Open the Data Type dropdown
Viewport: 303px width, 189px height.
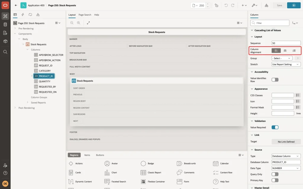[x=286, y=168]
